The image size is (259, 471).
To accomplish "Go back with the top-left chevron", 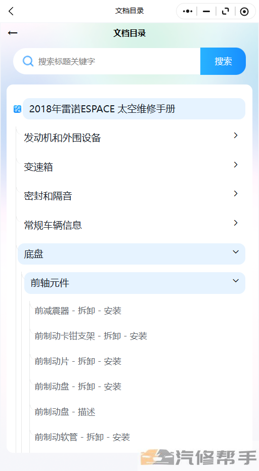I will click(11, 12).
